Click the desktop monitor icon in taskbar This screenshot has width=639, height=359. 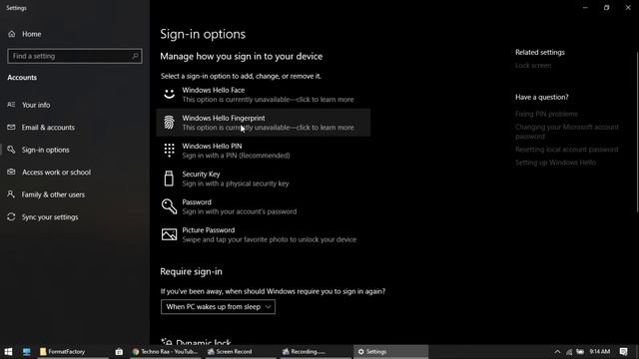(27, 352)
